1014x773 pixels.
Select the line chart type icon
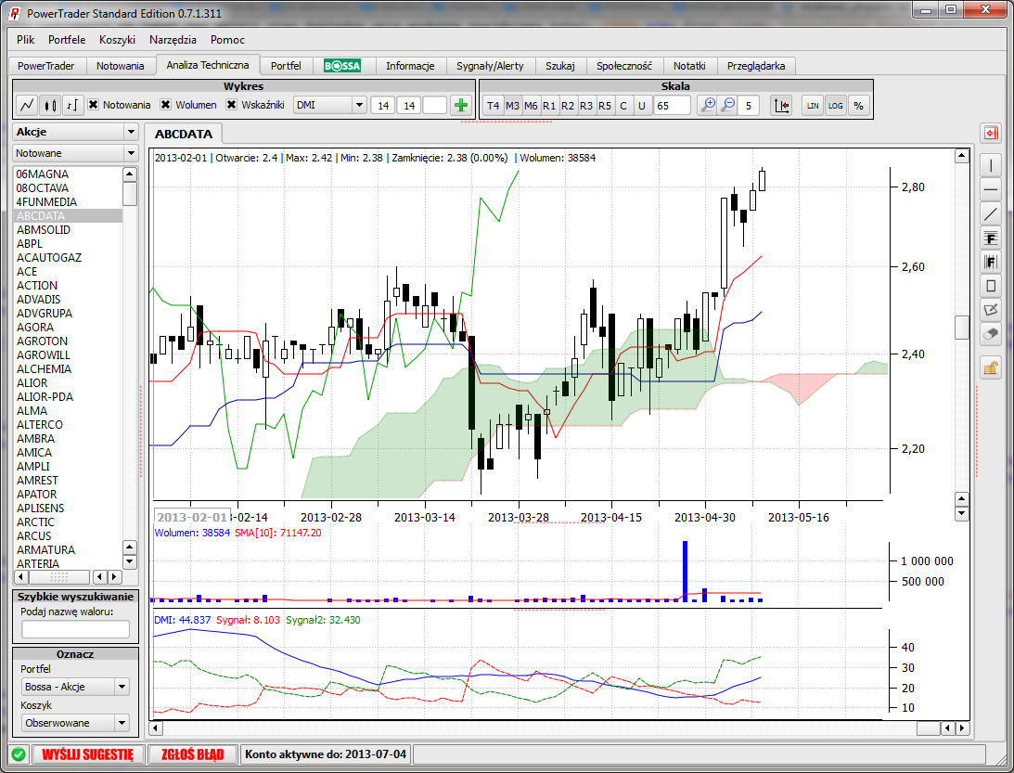click(x=27, y=105)
